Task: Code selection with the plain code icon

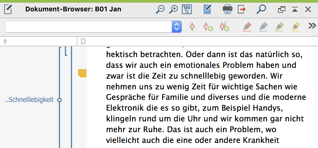Action: tap(192, 27)
